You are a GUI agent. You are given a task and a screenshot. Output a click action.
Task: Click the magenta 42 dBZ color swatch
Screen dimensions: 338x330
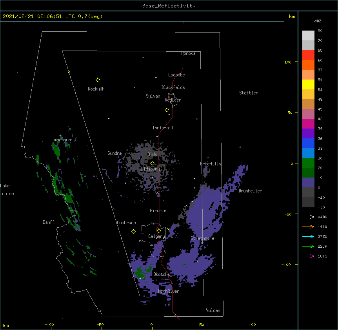(x=308, y=123)
